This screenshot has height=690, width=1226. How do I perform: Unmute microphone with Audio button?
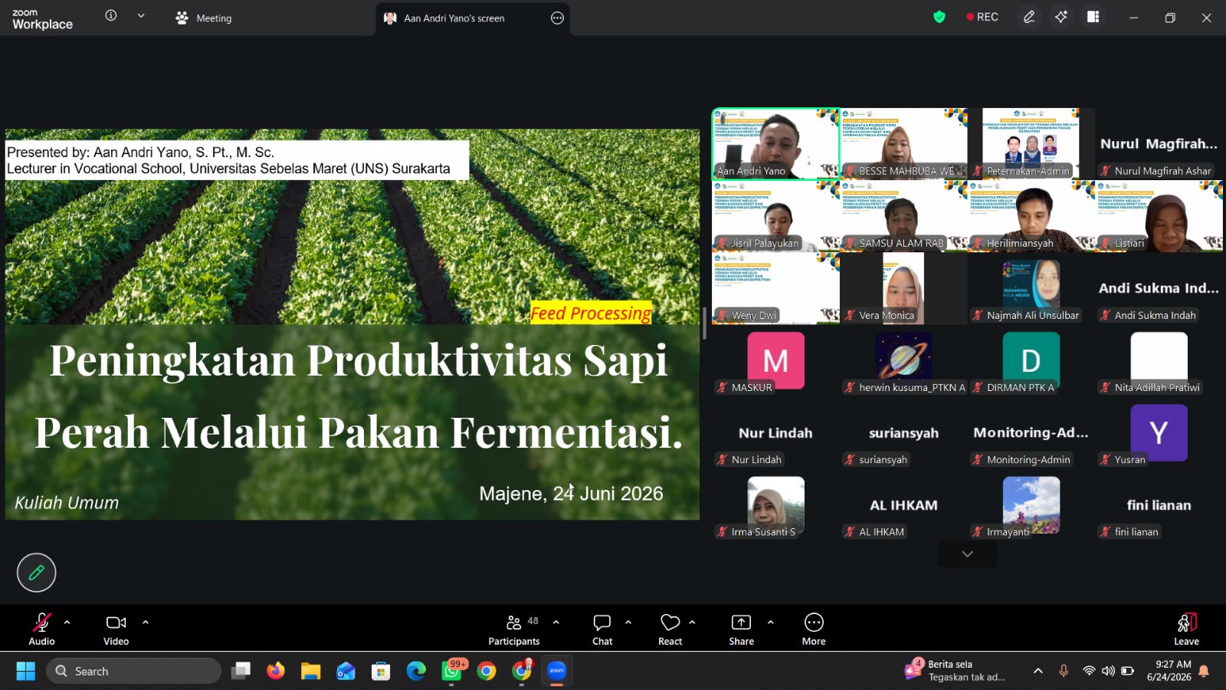pyautogui.click(x=41, y=629)
